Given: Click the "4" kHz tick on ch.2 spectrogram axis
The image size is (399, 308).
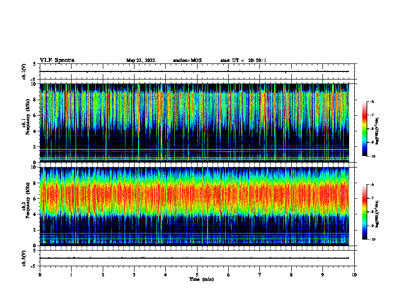Looking at the screenshot, I should [x=35, y=214].
